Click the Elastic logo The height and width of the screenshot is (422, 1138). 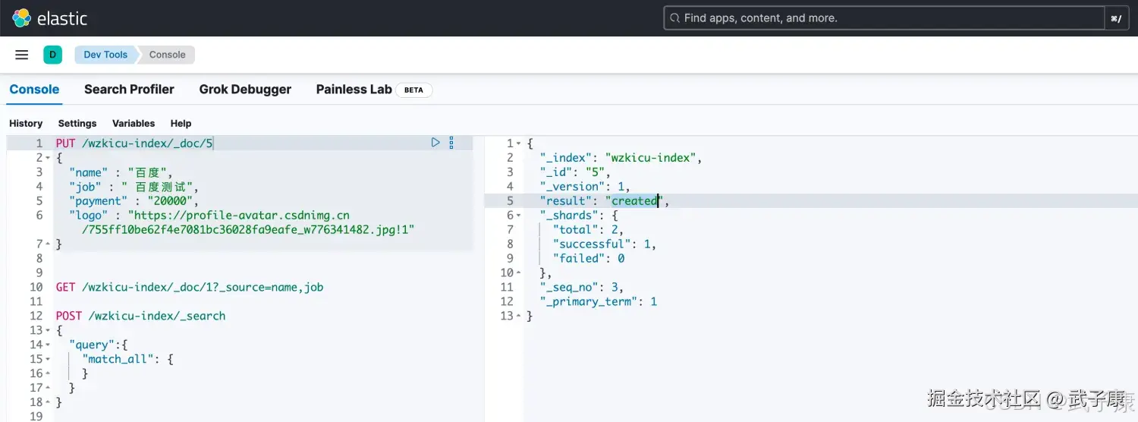pos(50,18)
